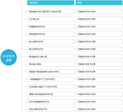Select the 再生冰晶石研制开发 entry
123x112 pixels.
[x=51, y=109]
